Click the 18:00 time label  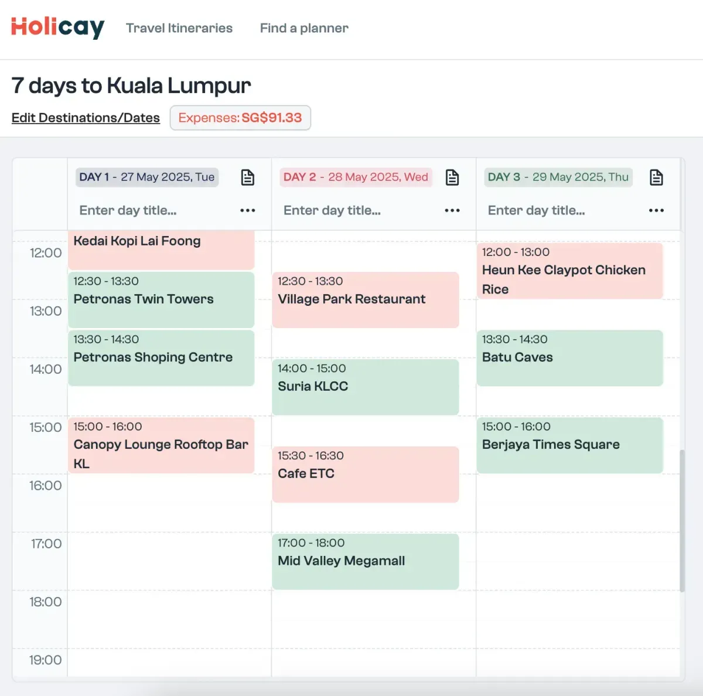coord(46,602)
